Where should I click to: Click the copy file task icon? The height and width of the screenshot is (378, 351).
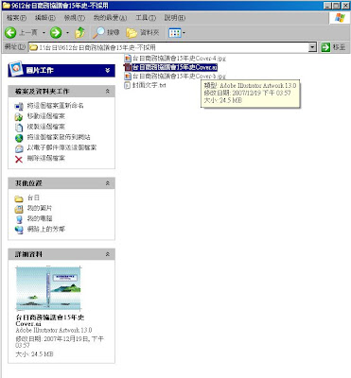[19, 128]
